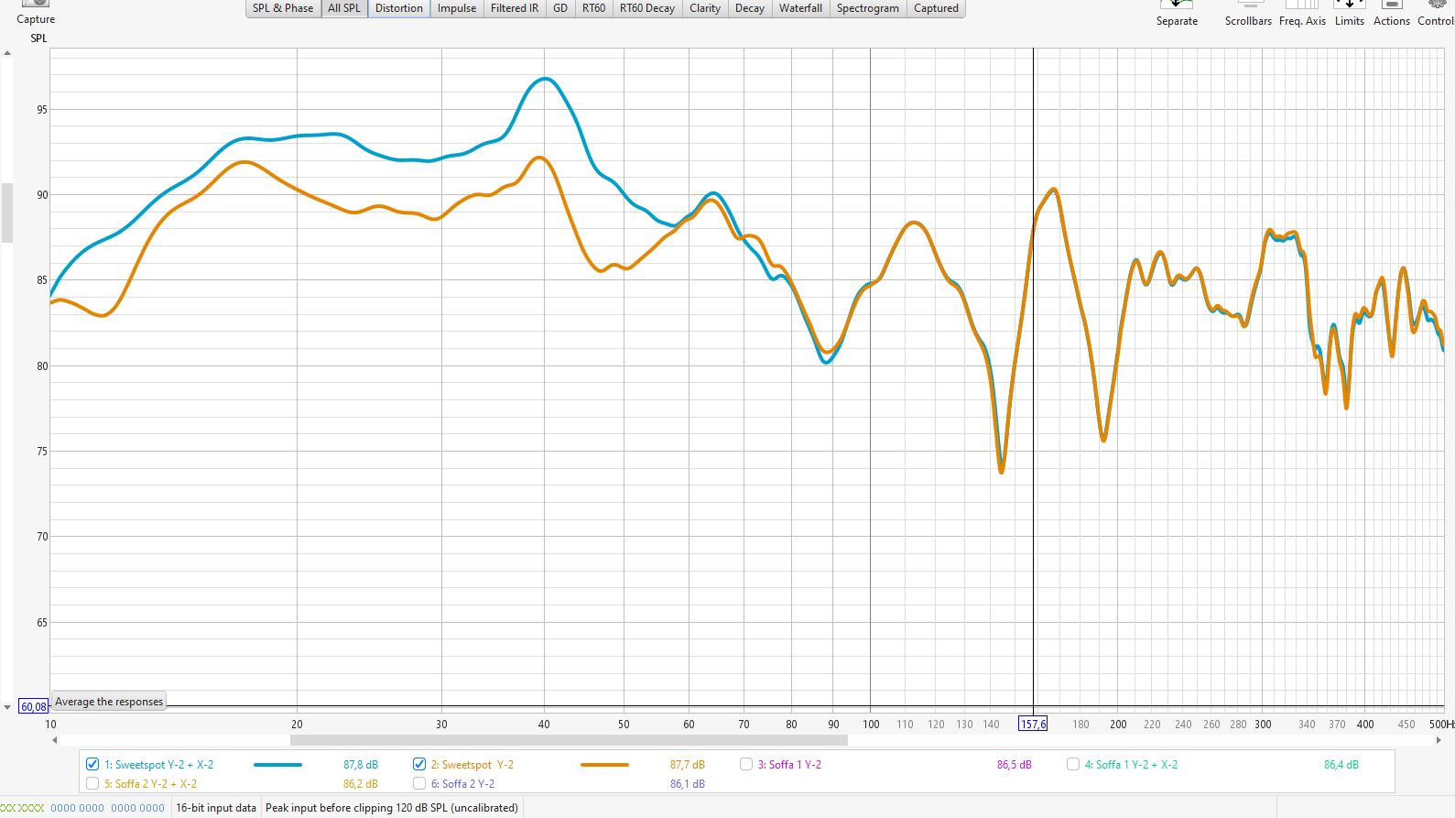Select the GD tab
This screenshot has width=1455, height=818.
tap(560, 8)
